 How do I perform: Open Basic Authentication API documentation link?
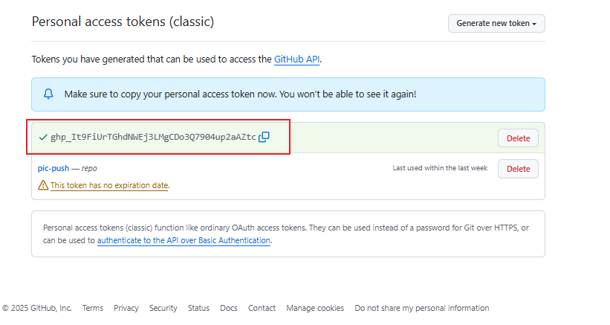(x=184, y=241)
